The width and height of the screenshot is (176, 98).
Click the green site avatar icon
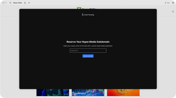point(79,8)
